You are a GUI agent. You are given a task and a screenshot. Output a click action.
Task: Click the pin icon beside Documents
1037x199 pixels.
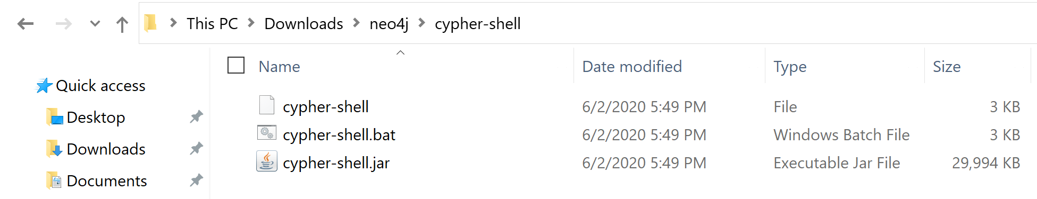(x=197, y=180)
